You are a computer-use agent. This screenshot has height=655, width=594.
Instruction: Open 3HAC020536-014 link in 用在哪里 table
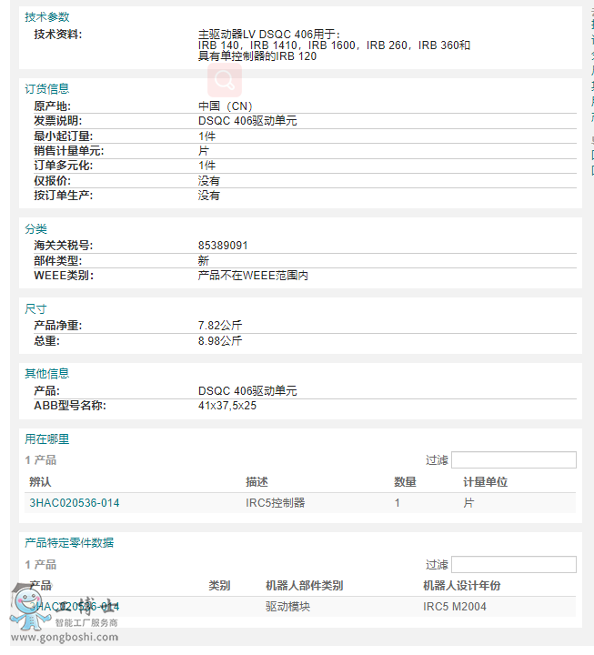click(x=74, y=502)
